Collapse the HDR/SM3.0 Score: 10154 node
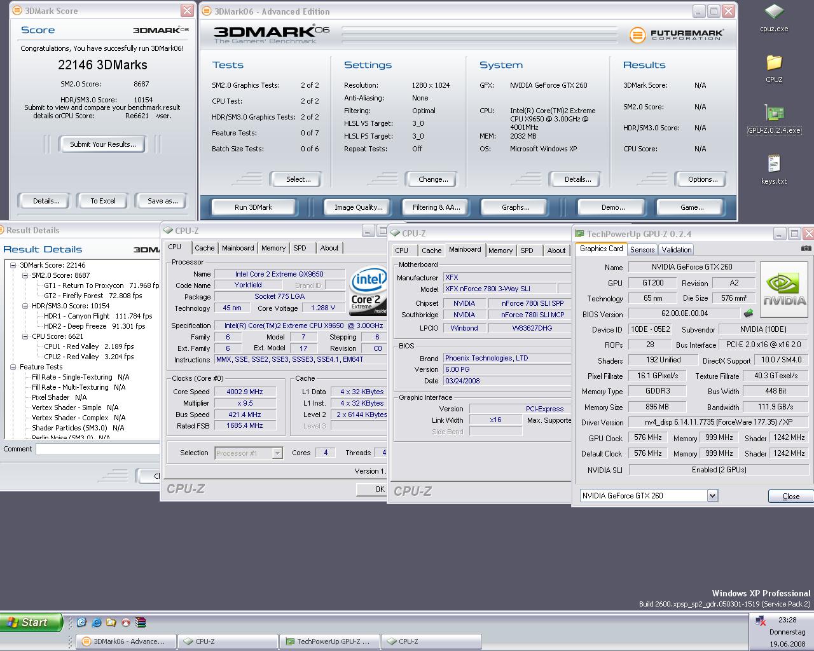This screenshot has height=651, width=814. [25, 306]
